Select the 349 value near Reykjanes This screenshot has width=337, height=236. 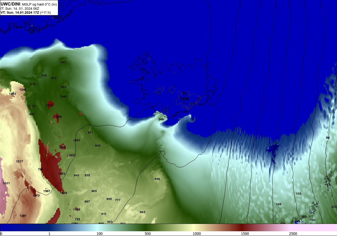[161, 119]
